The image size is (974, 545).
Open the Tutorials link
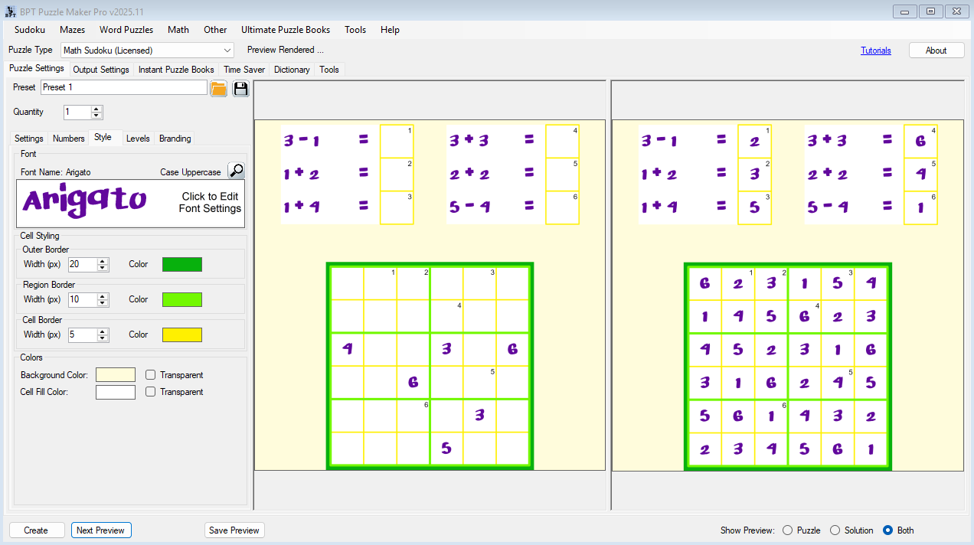(875, 50)
